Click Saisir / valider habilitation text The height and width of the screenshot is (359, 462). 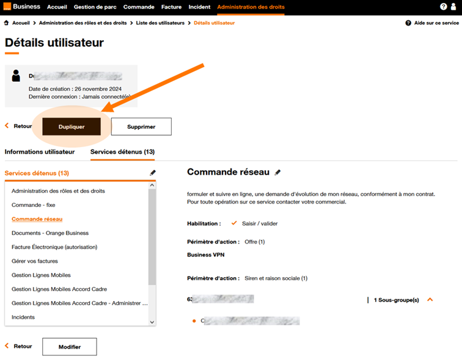(260, 223)
